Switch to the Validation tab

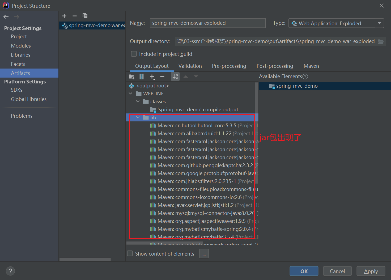[190, 66]
